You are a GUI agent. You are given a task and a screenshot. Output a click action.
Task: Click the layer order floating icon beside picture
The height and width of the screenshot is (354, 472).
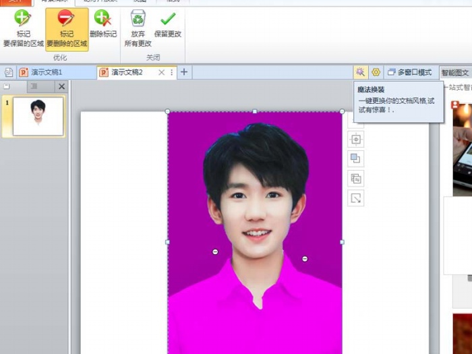(355, 158)
